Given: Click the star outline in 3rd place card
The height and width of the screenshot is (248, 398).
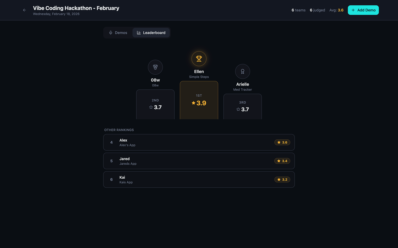Looking at the screenshot, I should tap(238, 109).
